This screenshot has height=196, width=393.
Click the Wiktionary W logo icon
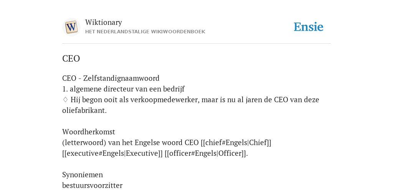click(71, 27)
